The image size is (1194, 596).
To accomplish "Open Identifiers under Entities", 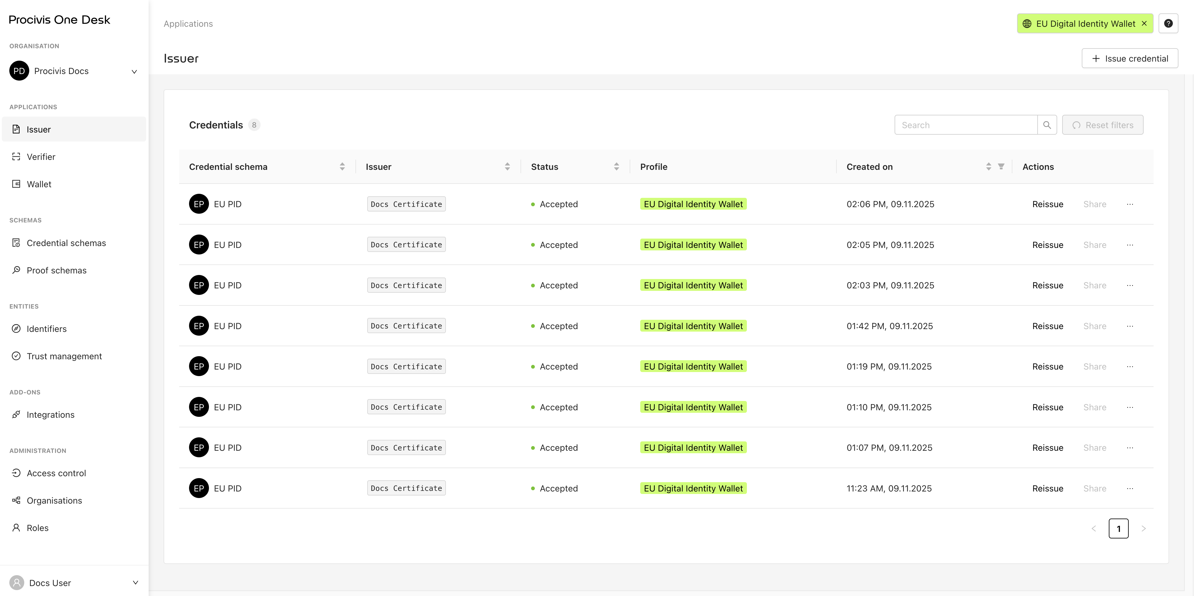I will coord(46,328).
